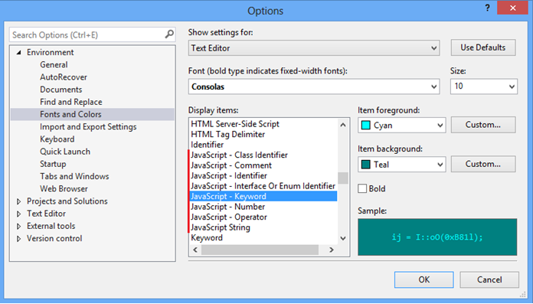Open the Item background Teal dropdown

(x=402, y=164)
